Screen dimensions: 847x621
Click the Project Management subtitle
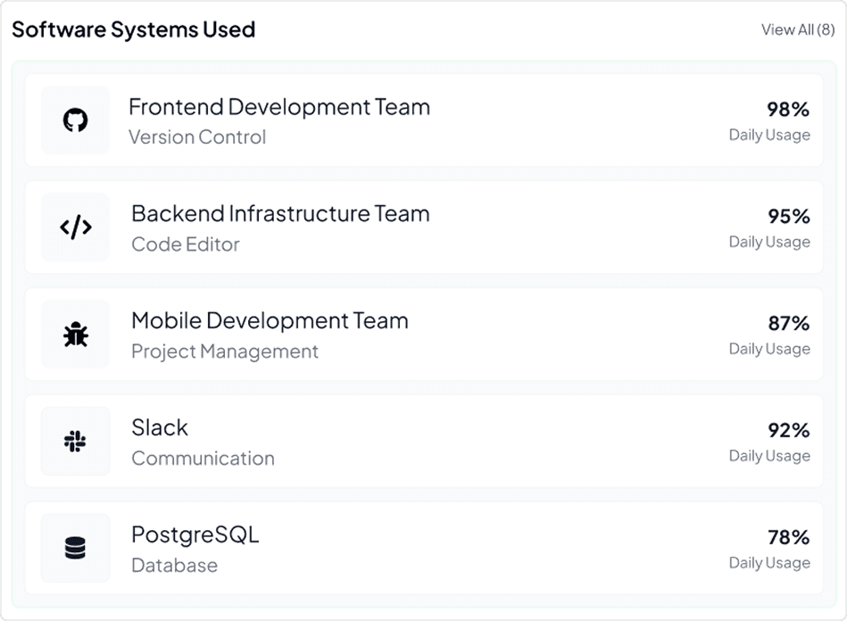pyautogui.click(x=225, y=352)
